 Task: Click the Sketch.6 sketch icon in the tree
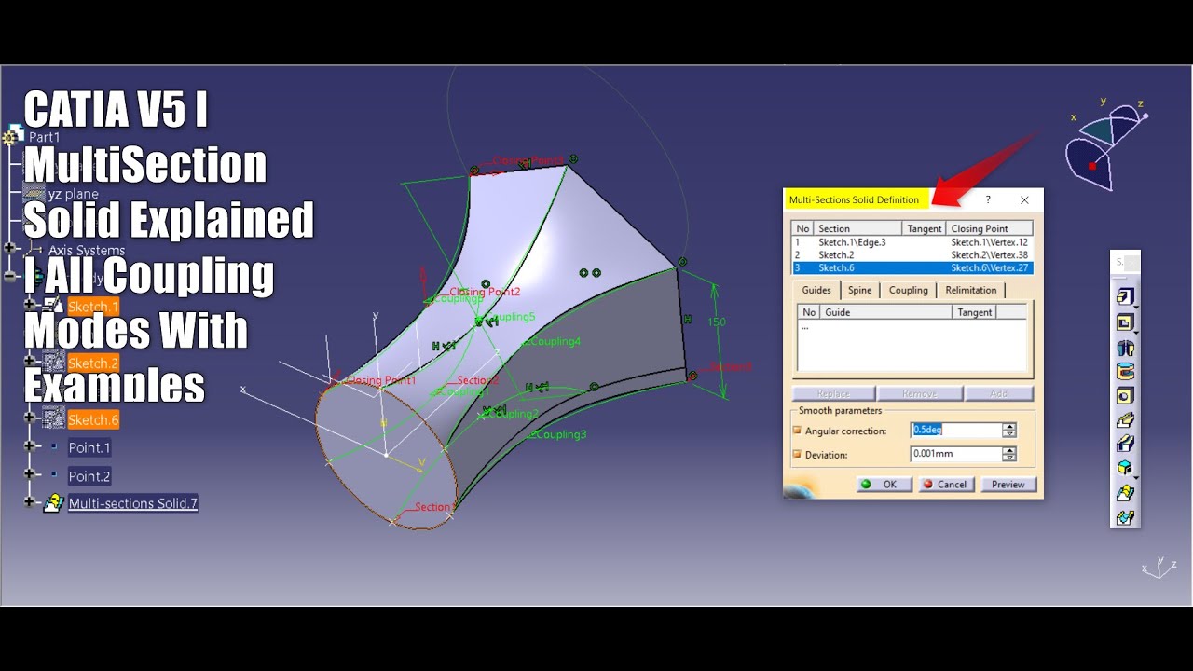point(53,419)
